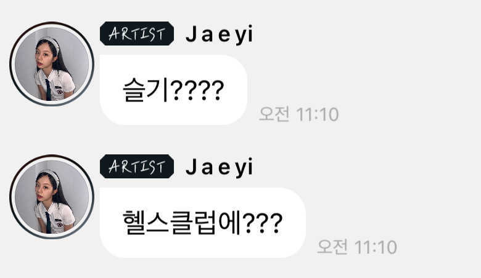Open Jaeyi's profile photo beside 슬기???? message
The height and width of the screenshot is (278, 481).
52,64
